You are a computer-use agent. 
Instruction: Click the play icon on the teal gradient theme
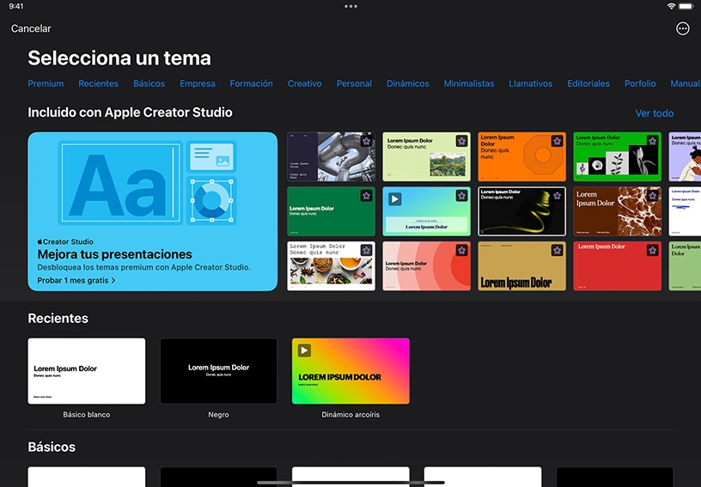coord(395,198)
